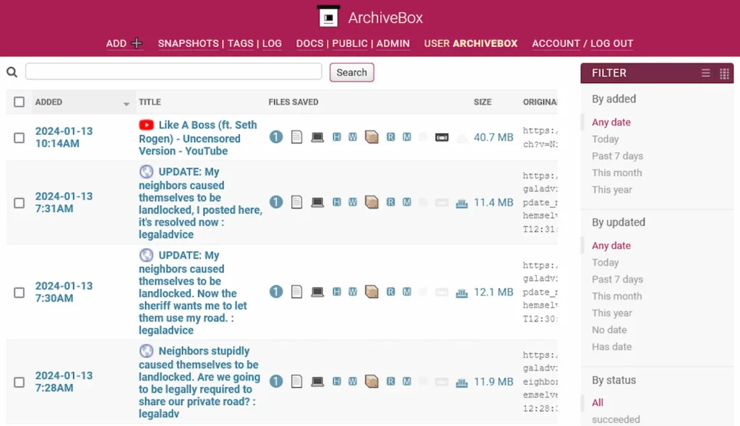Open the video cassette media icon for Like A Boss
Viewport: 740px width, 426px height.
click(441, 136)
